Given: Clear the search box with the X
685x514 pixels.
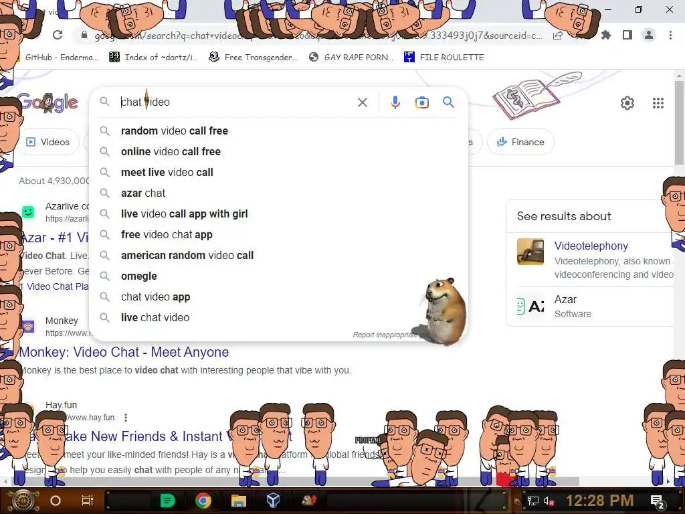Looking at the screenshot, I should (x=362, y=102).
